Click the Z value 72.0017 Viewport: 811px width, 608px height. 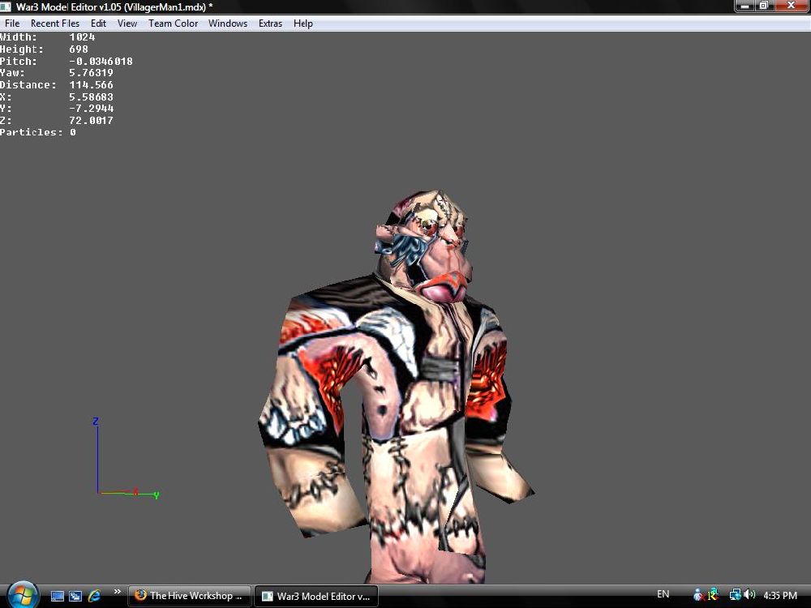click(x=91, y=121)
